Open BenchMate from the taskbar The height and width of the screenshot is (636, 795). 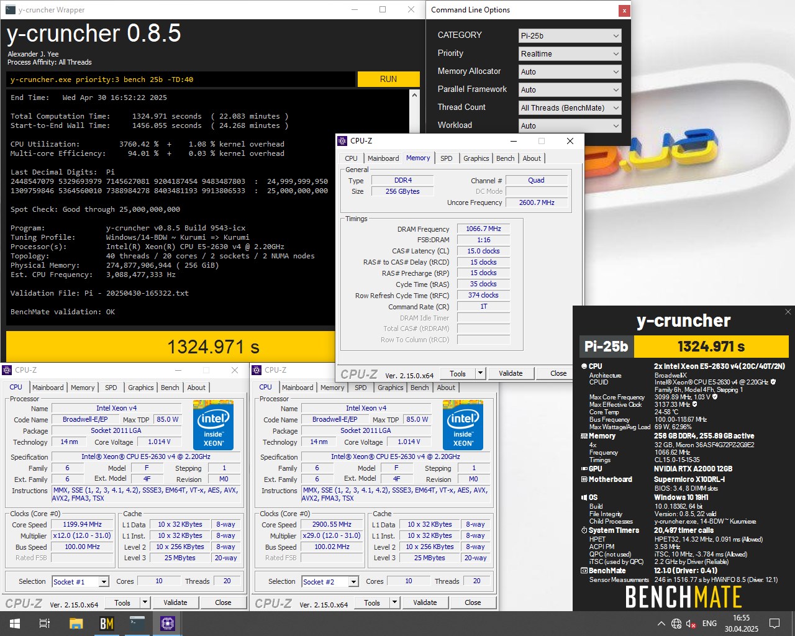pyautogui.click(x=107, y=624)
